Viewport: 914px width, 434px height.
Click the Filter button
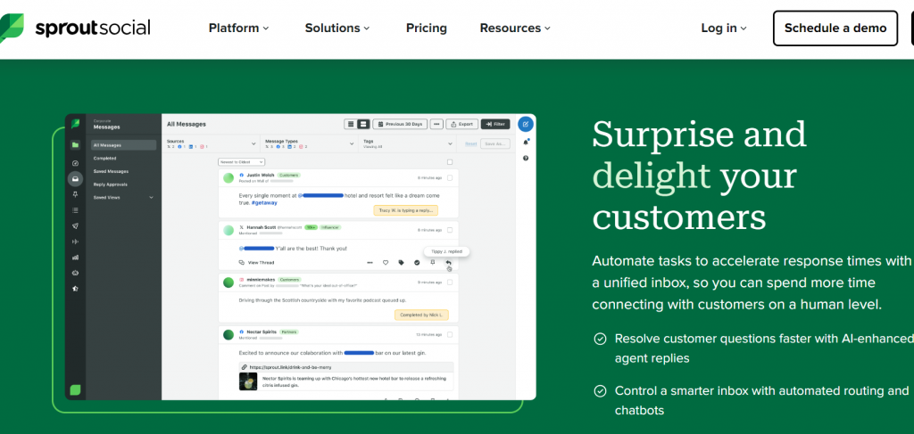tap(495, 124)
